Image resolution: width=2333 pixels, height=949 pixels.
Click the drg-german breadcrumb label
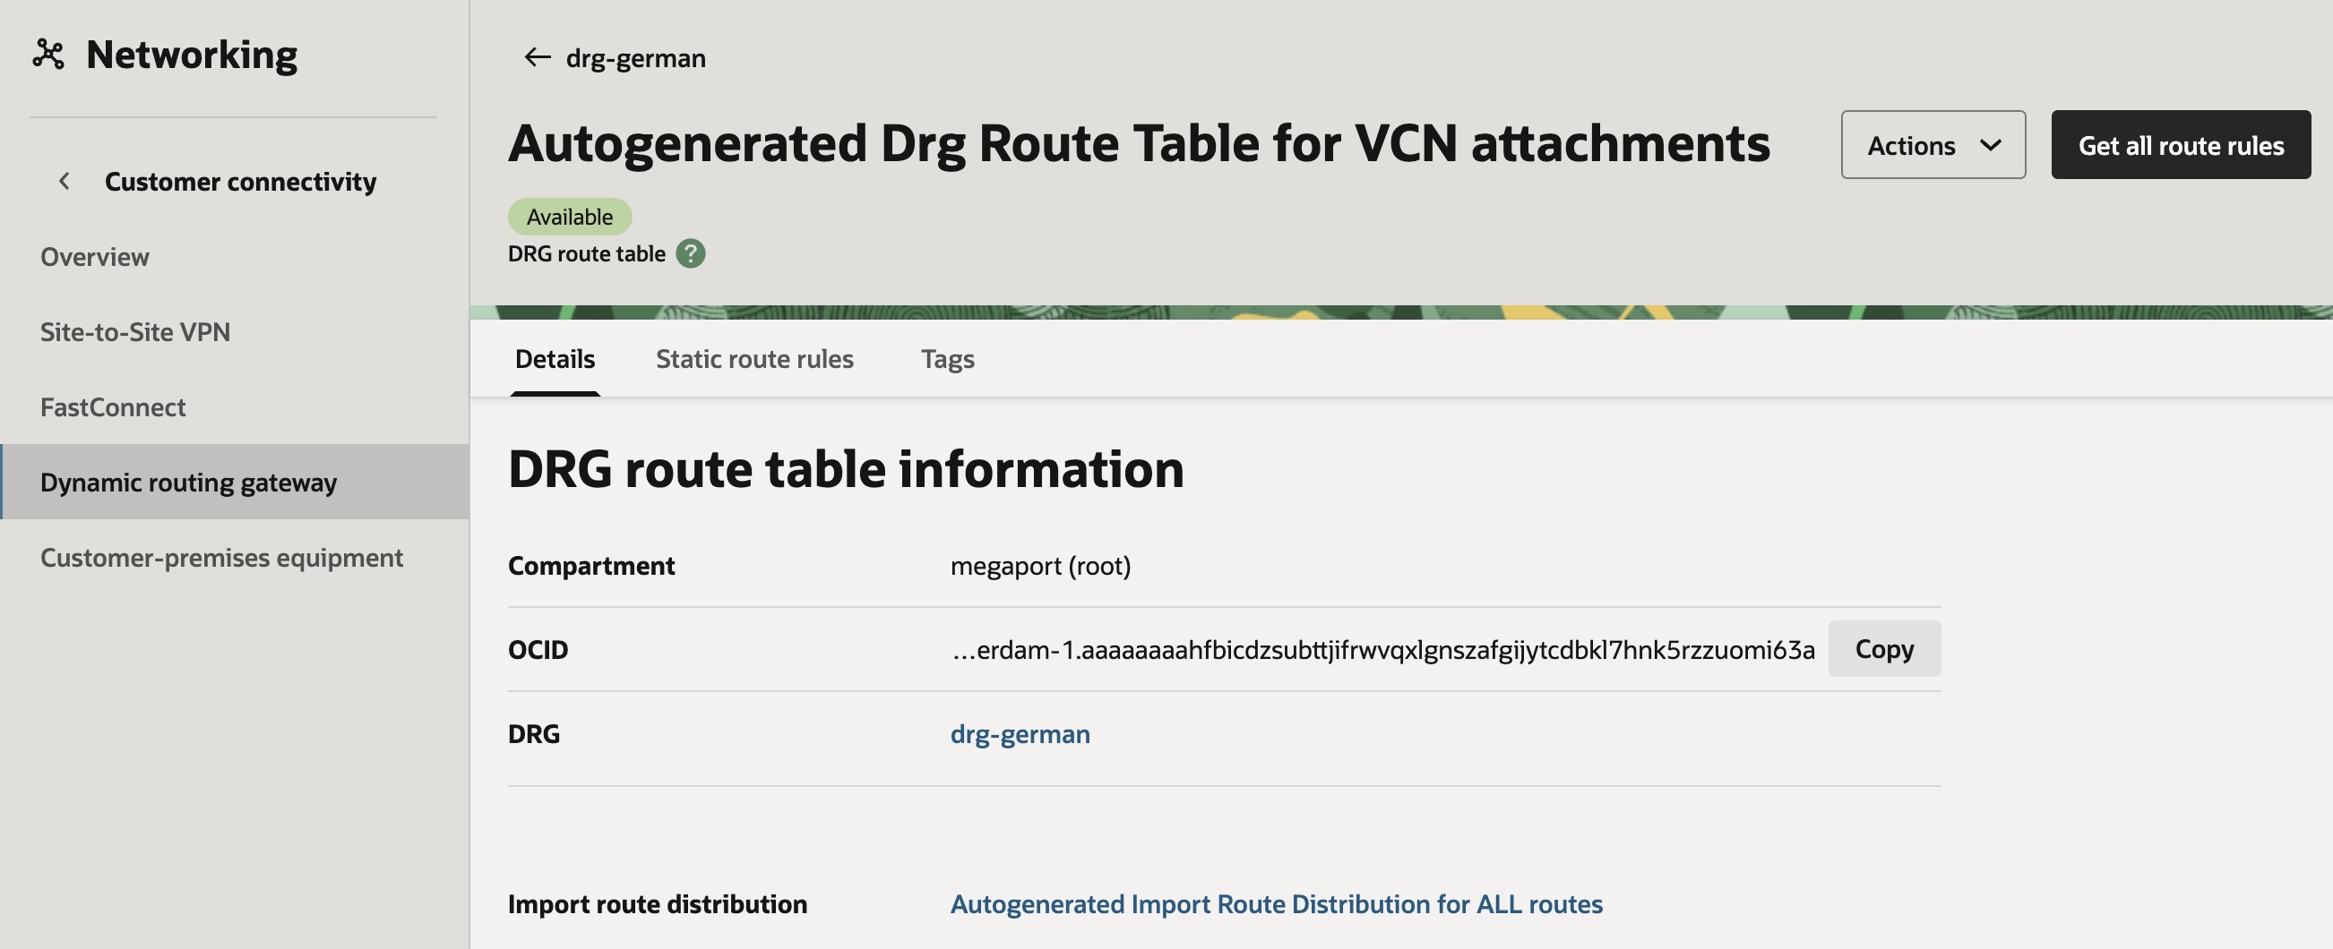pyautogui.click(x=635, y=57)
